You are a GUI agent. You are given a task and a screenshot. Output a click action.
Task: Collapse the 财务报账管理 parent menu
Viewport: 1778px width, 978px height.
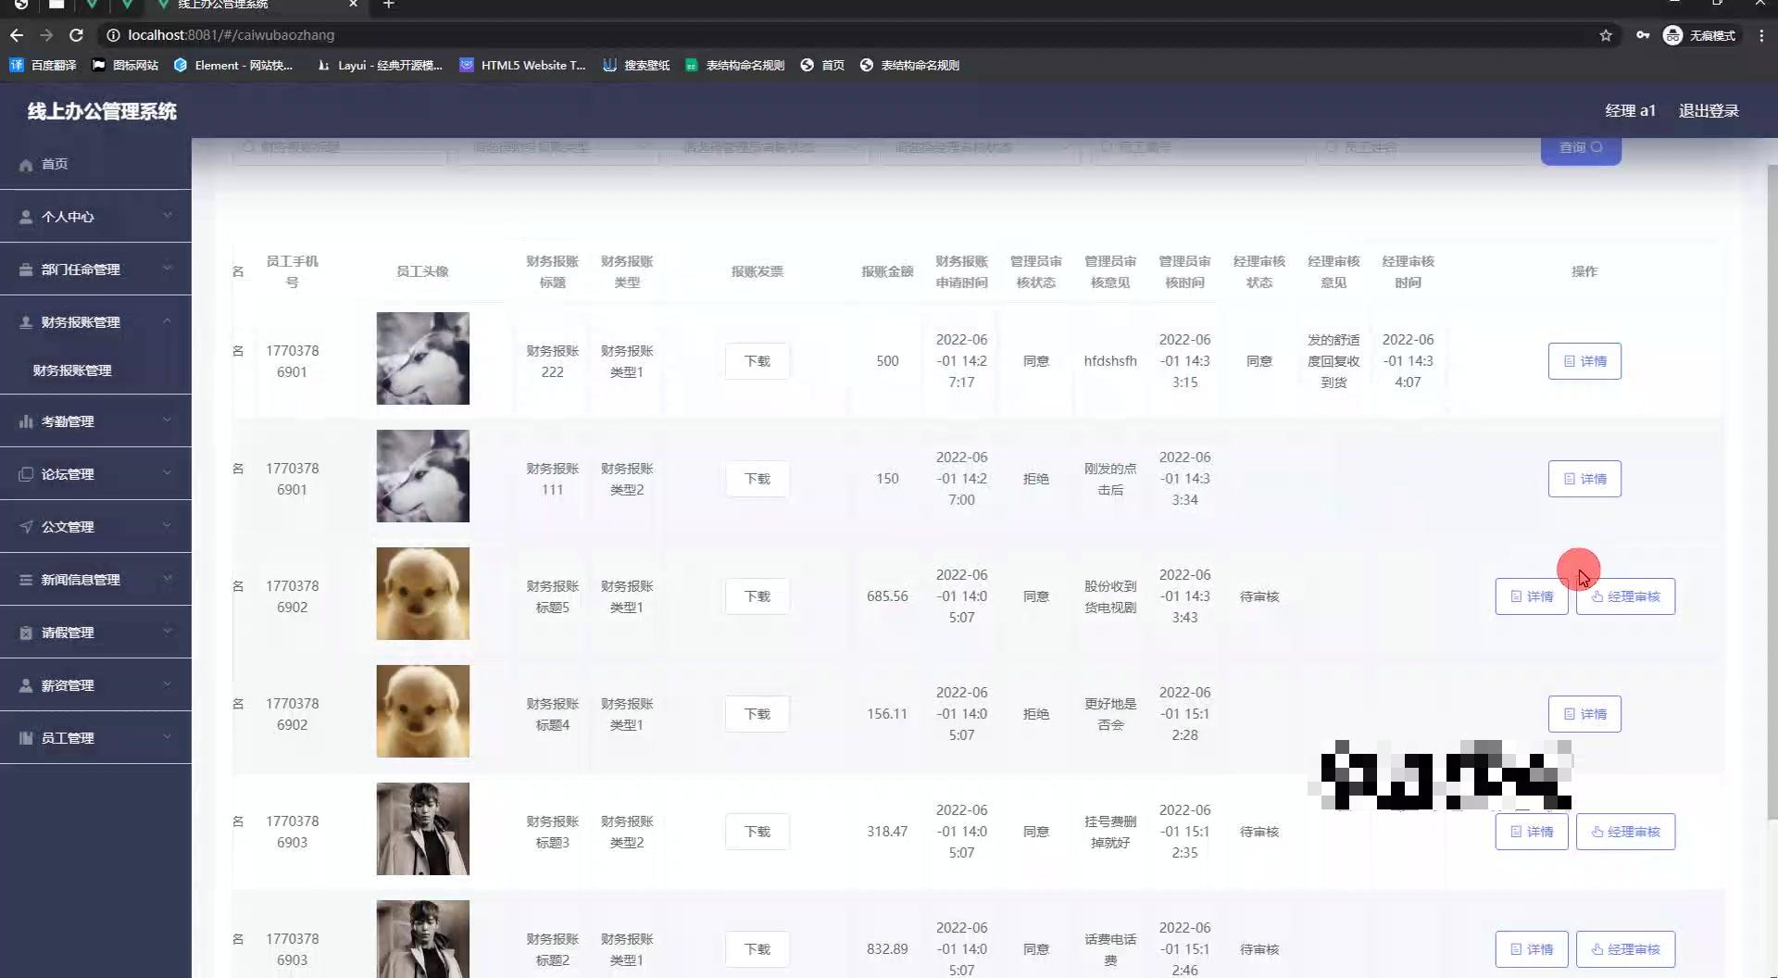95,322
